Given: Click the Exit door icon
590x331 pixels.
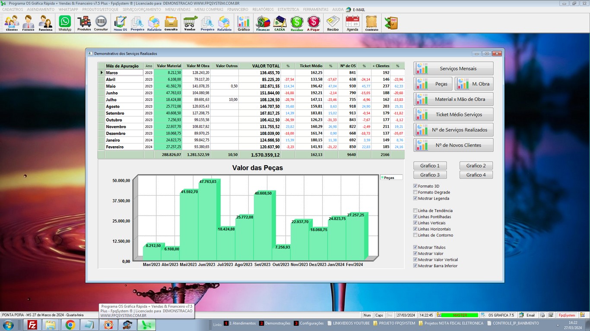Looking at the screenshot, I should pyautogui.click(x=391, y=23).
